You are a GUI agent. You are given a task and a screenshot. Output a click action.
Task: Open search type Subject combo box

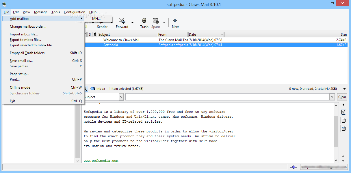[103, 97]
